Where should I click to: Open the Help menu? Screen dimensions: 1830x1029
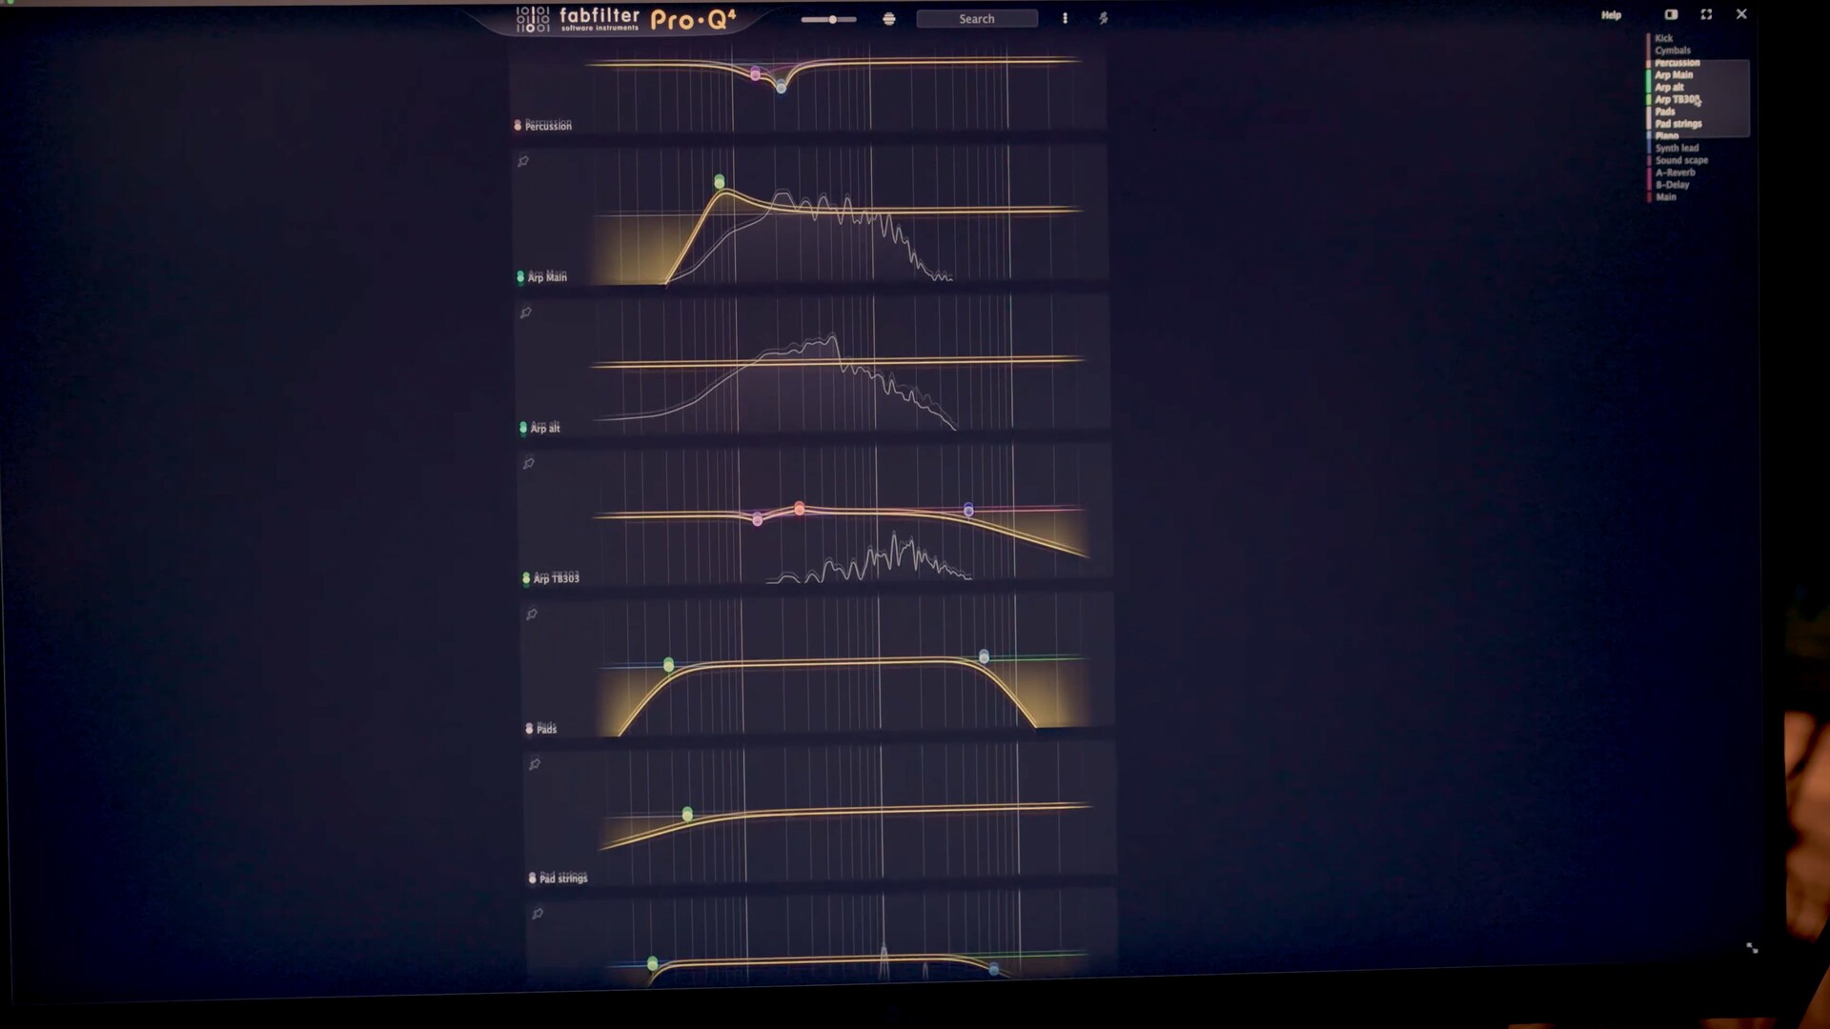point(1611,15)
